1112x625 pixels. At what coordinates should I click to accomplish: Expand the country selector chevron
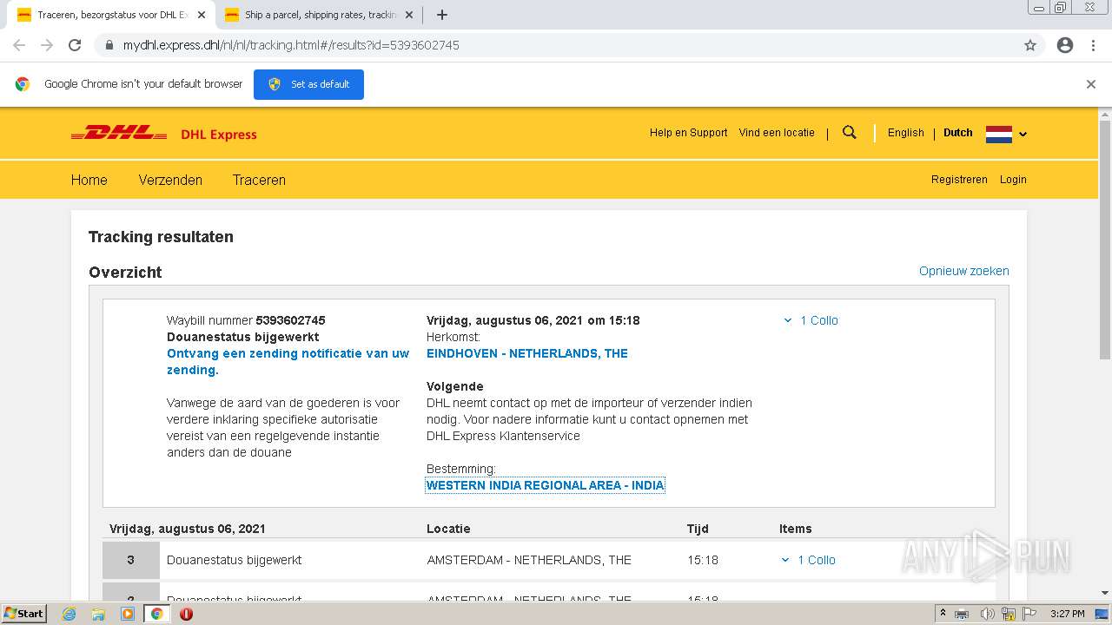coord(1023,135)
